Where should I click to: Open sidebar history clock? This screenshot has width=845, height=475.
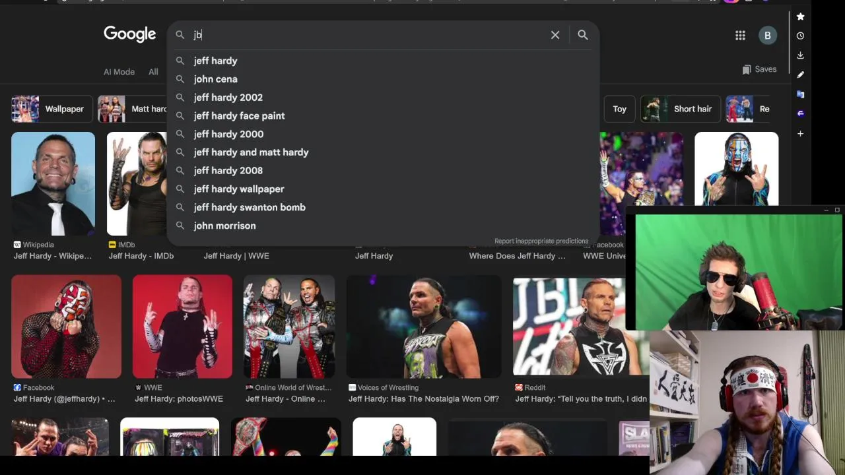[800, 36]
